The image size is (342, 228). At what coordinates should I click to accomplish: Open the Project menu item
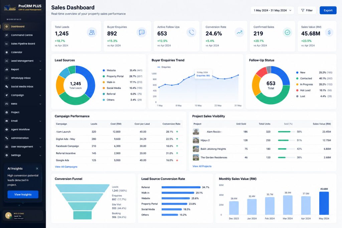click(x=23, y=112)
